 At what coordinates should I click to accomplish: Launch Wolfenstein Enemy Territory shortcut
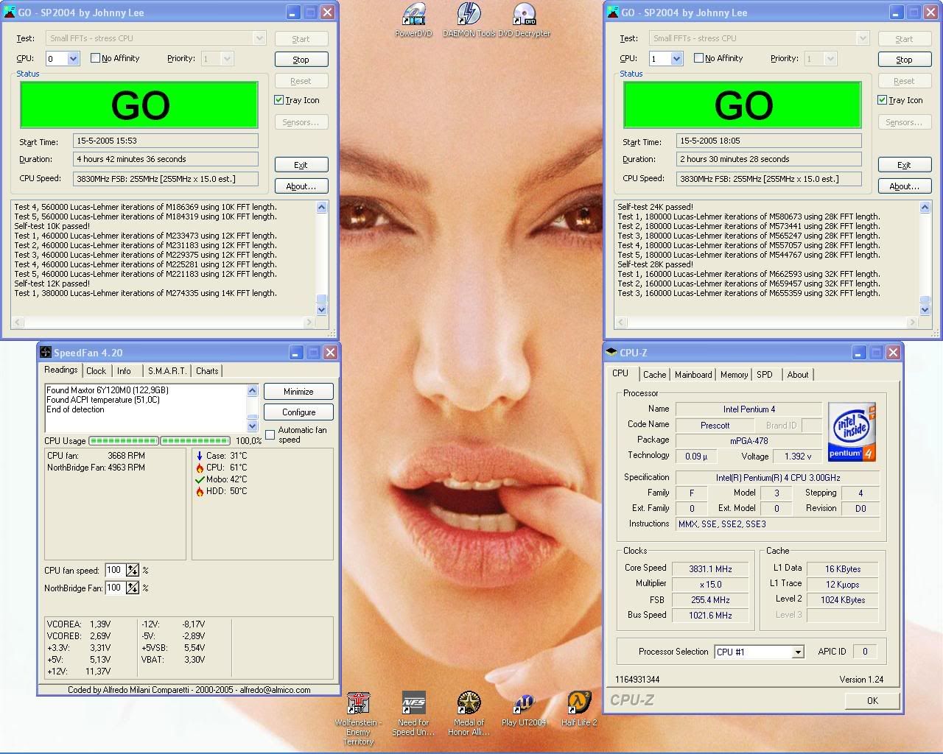[x=358, y=704]
